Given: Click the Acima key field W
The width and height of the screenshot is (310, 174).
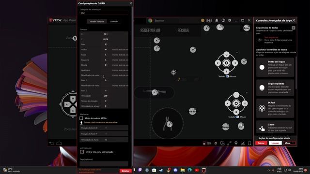Looking at the screenshot, I should tap(106, 49).
